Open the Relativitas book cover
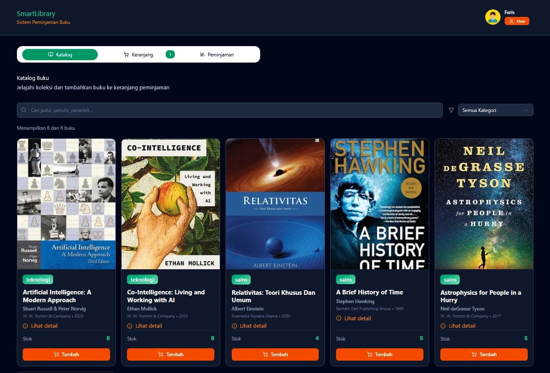This screenshot has height=373, width=550. (x=275, y=204)
